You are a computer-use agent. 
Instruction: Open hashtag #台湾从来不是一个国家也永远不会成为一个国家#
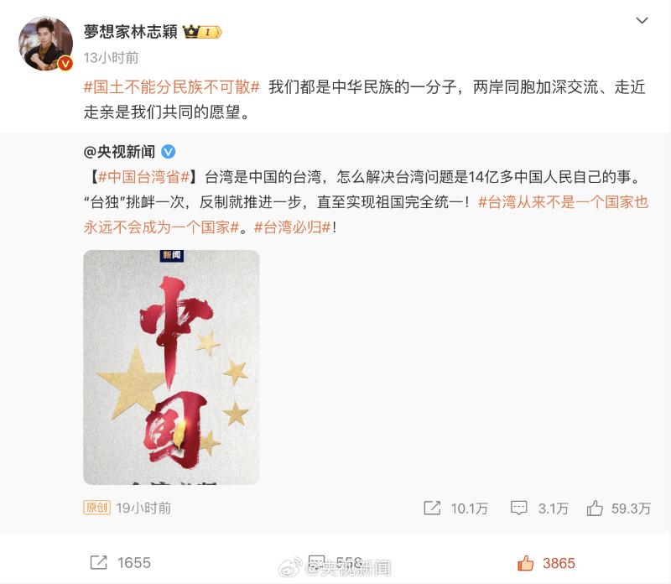366,215
